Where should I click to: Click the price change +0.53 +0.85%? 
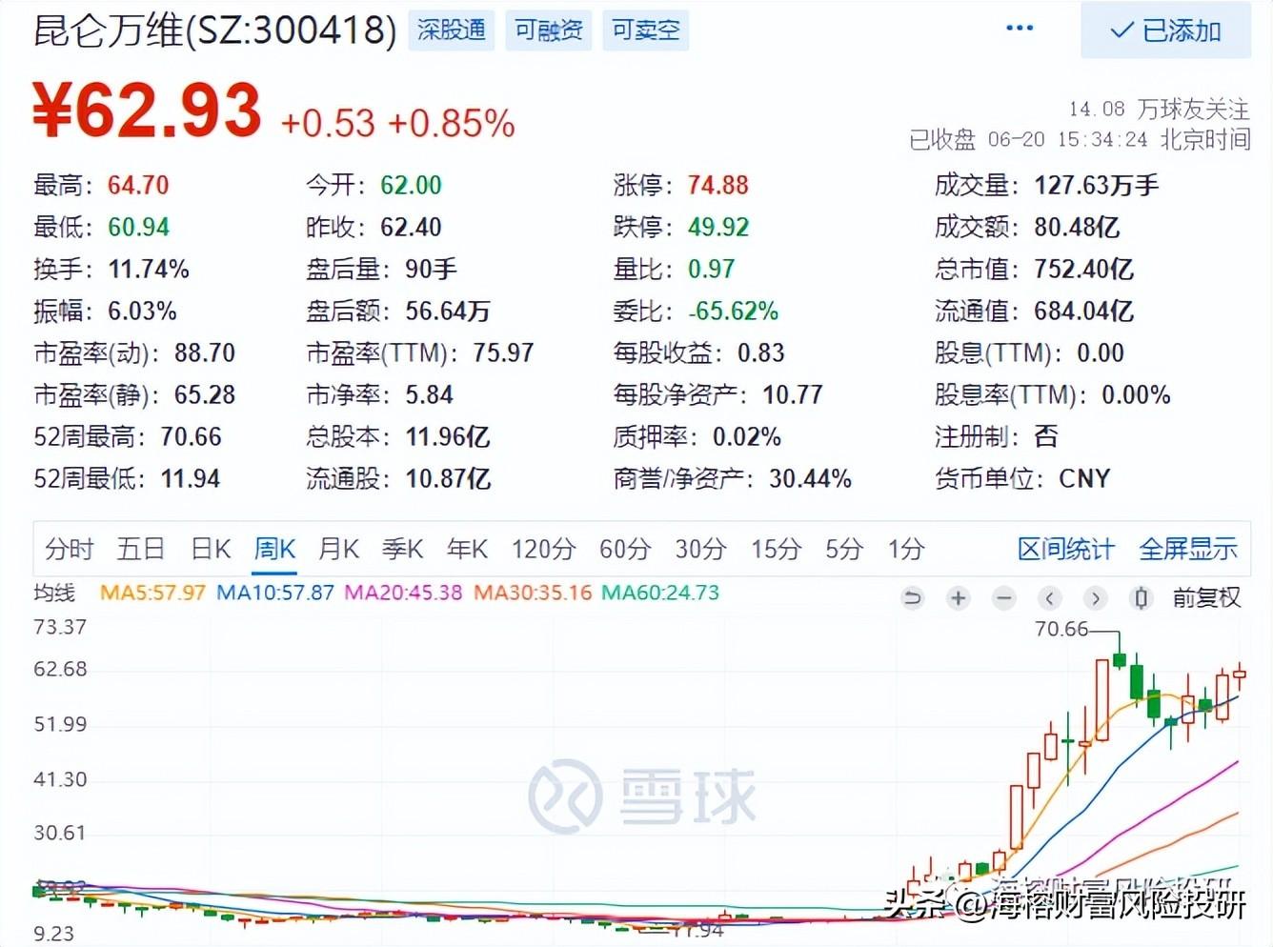click(398, 123)
